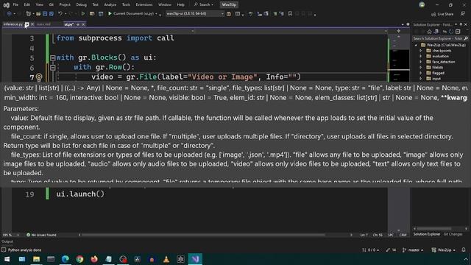Screen dimensions: 471x265
Task: Click the Solution Explorer home icon
Action: 430,32
